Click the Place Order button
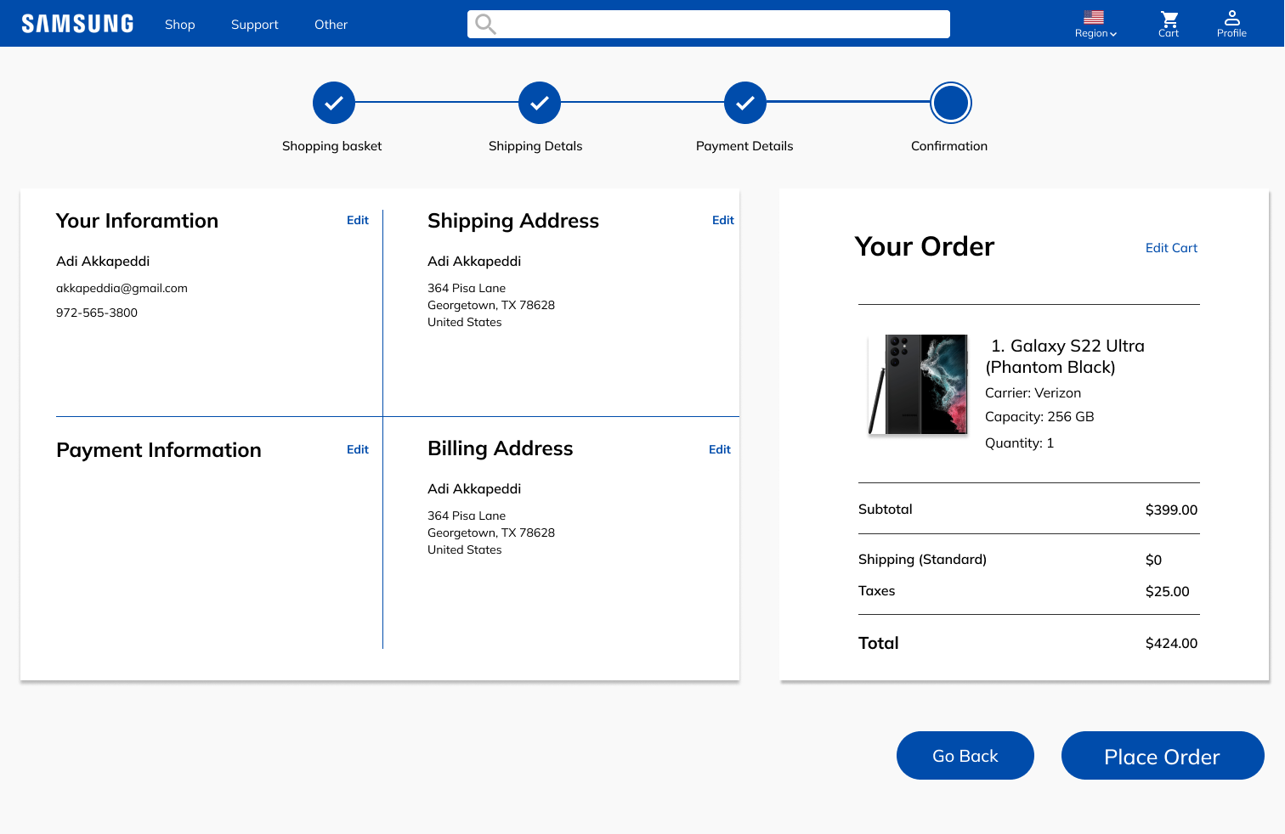This screenshot has height=834, width=1285. 1163,755
